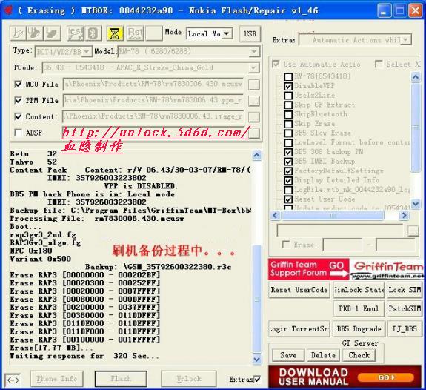
Task: Open the unlock.5d6d.com link
Action: [155, 133]
